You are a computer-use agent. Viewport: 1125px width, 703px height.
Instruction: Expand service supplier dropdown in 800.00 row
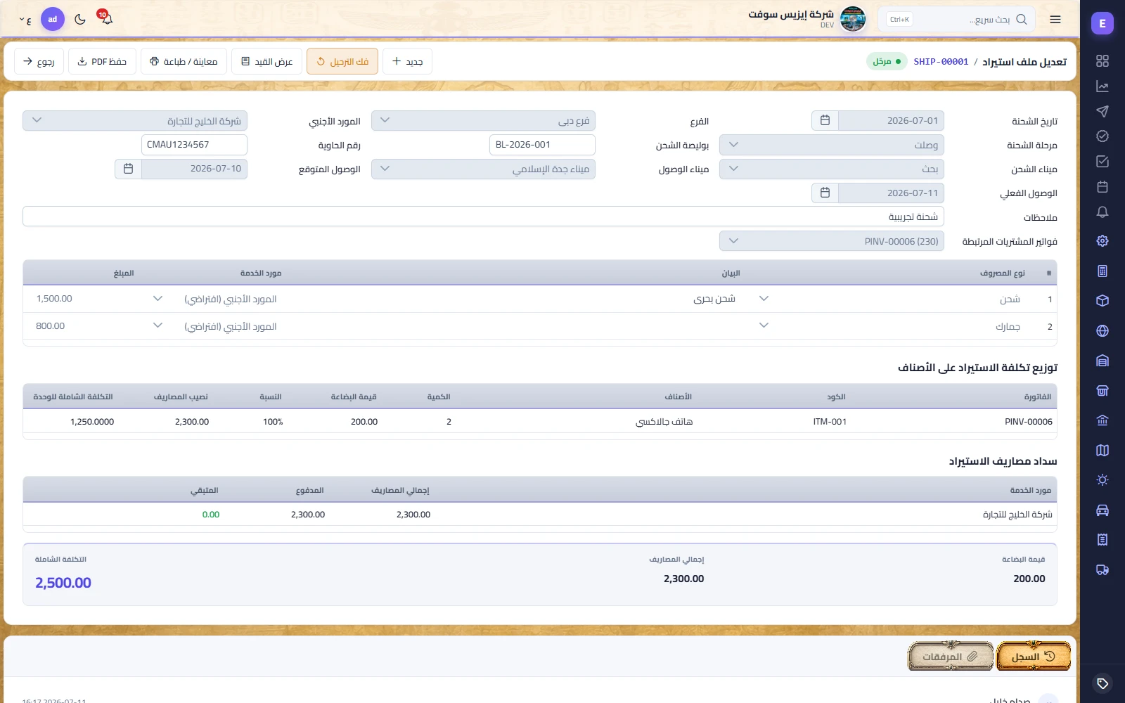pyautogui.click(x=157, y=325)
